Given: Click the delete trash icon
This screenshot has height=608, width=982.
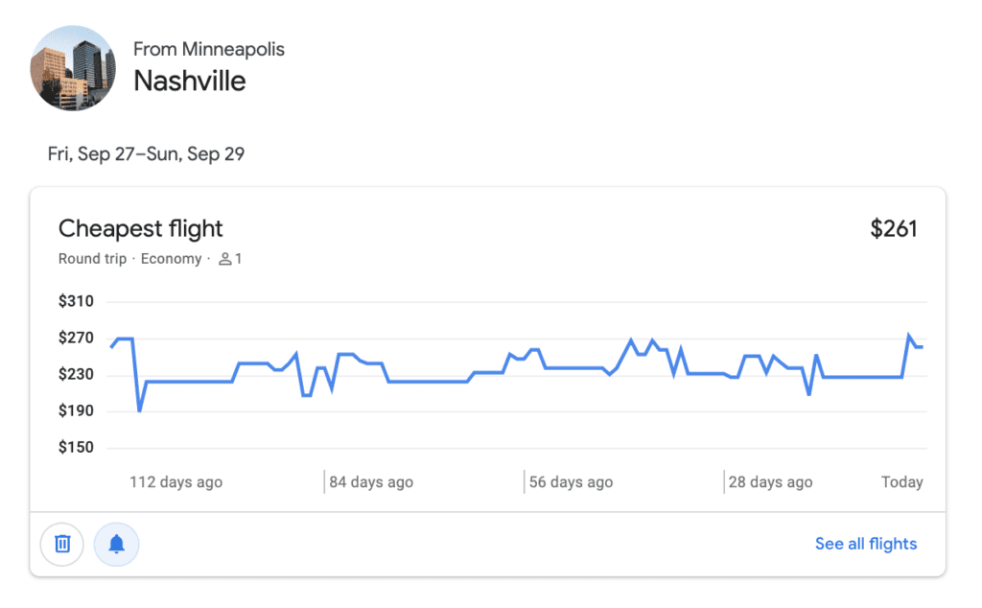Looking at the screenshot, I should [61, 544].
